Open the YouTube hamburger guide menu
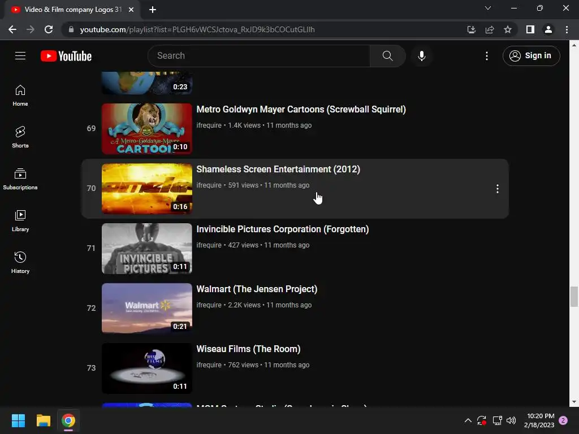 (x=20, y=56)
